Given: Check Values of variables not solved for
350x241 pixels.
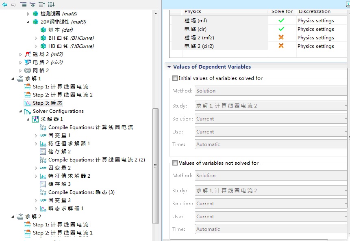Looking at the screenshot, I should click(x=175, y=163).
